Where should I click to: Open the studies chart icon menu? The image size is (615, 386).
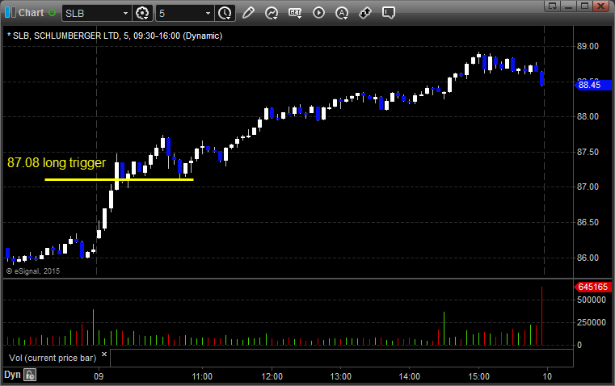(x=271, y=13)
